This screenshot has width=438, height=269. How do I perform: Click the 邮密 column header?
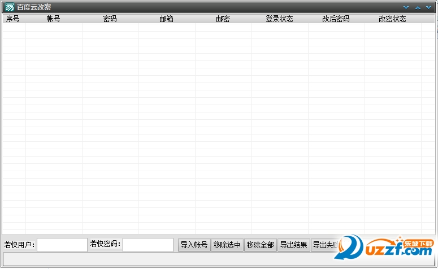223,19
